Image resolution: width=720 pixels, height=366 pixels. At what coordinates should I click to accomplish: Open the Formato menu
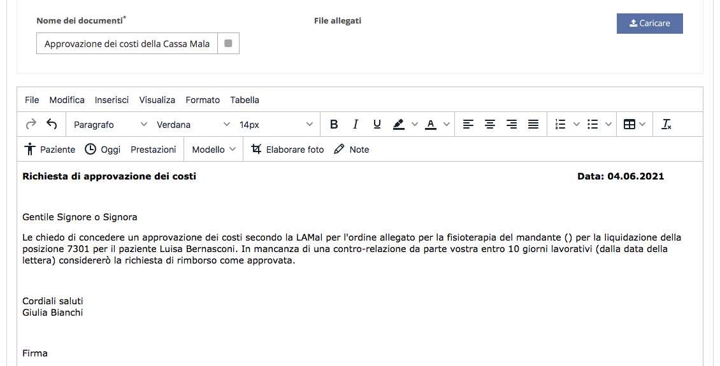pyautogui.click(x=203, y=100)
